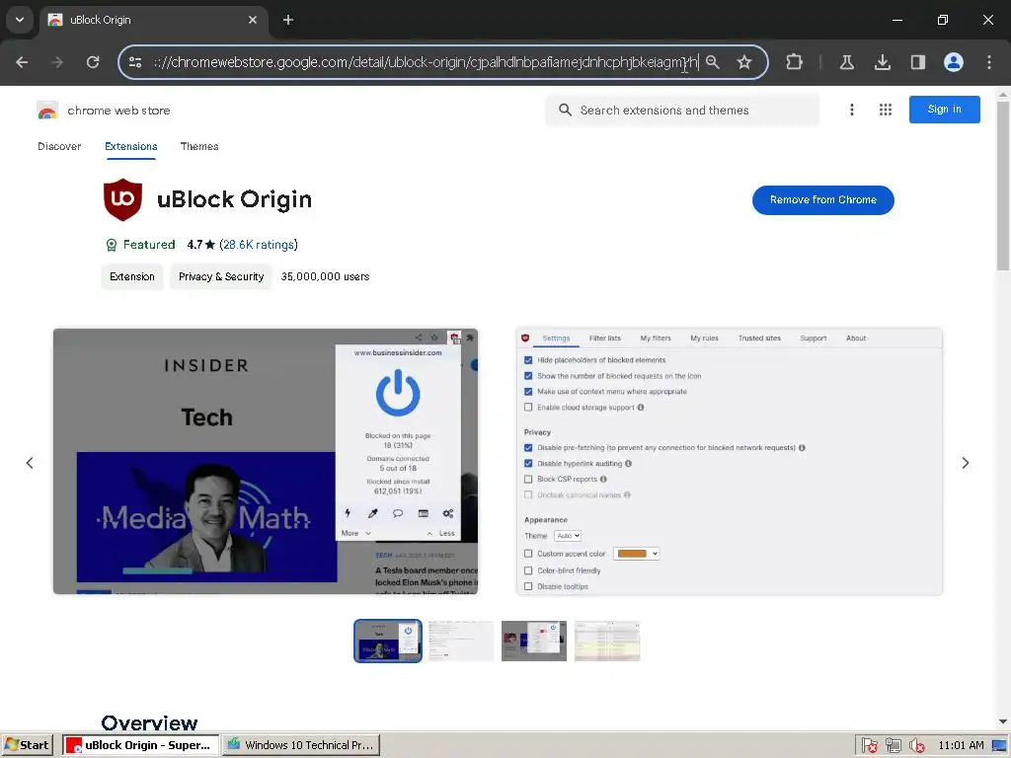
Task: Open the tab search dropdown arrow
Action: pyautogui.click(x=20, y=20)
